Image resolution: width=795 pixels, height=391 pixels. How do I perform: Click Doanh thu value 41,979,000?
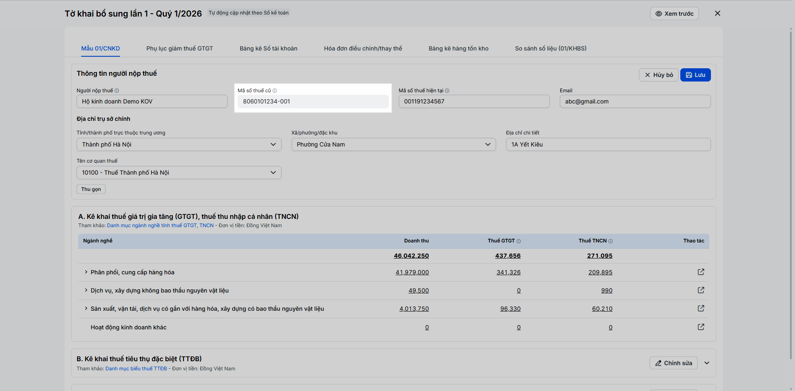coord(412,272)
